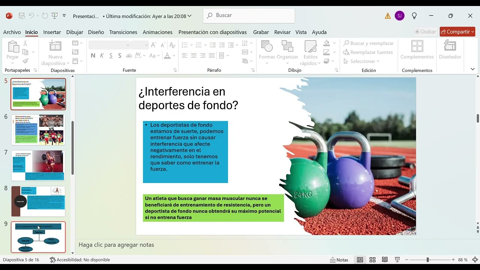
Task: Open Quick Access Toolbar customize arrow
Action: (x=64, y=16)
